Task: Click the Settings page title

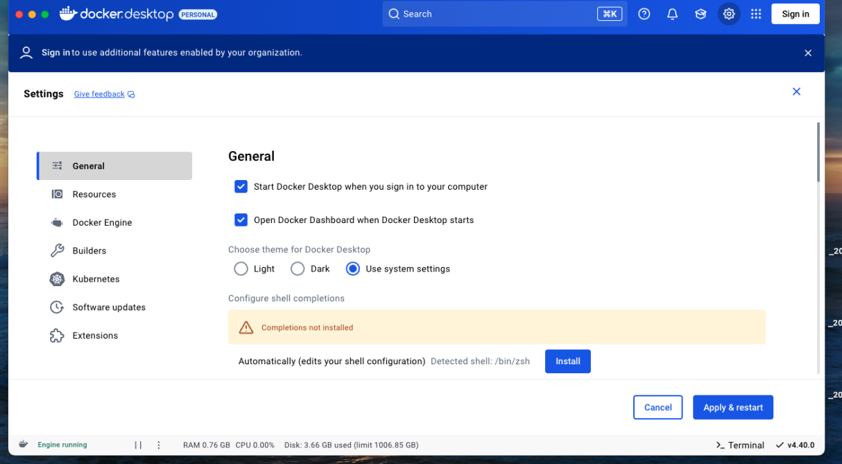Action: 44,94
